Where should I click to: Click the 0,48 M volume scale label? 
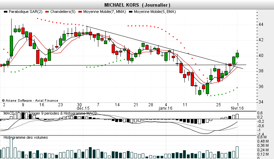[x=263, y=141]
